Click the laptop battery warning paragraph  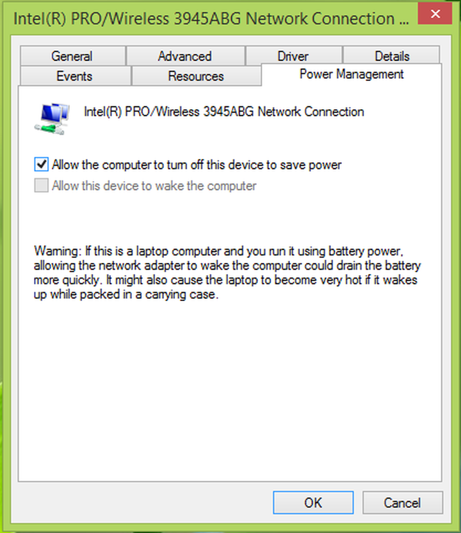[x=227, y=272]
